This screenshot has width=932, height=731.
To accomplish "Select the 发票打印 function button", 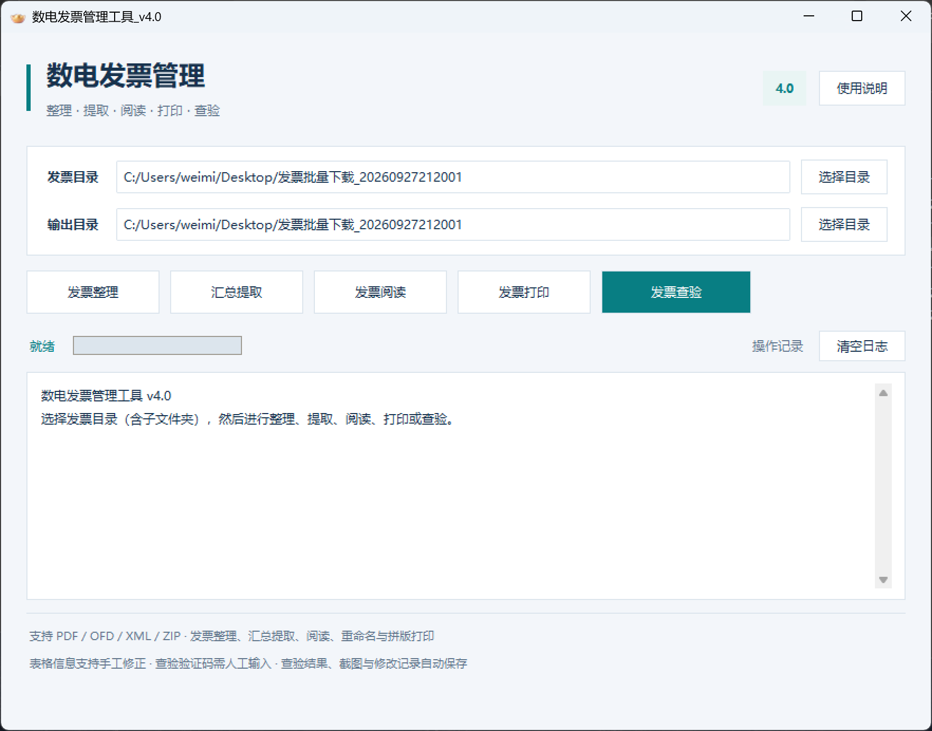I will pyautogui.click(x=524, y=292).
